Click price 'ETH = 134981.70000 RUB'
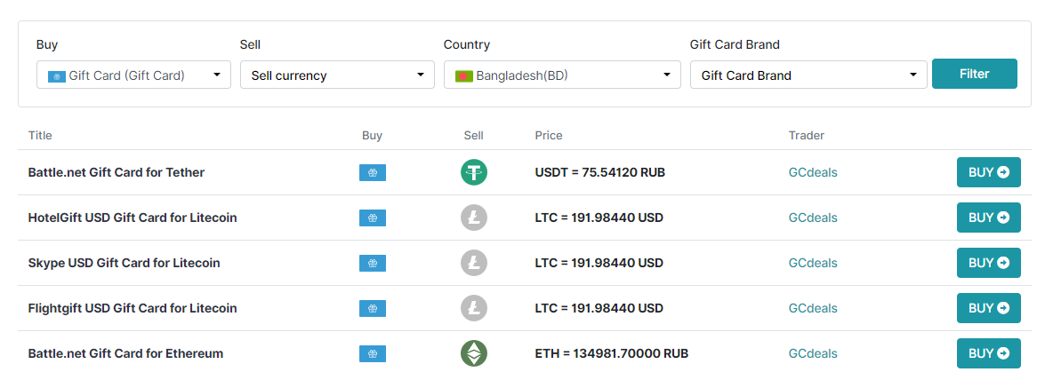This screenshot has width=1053, height=372. [612, 353]
